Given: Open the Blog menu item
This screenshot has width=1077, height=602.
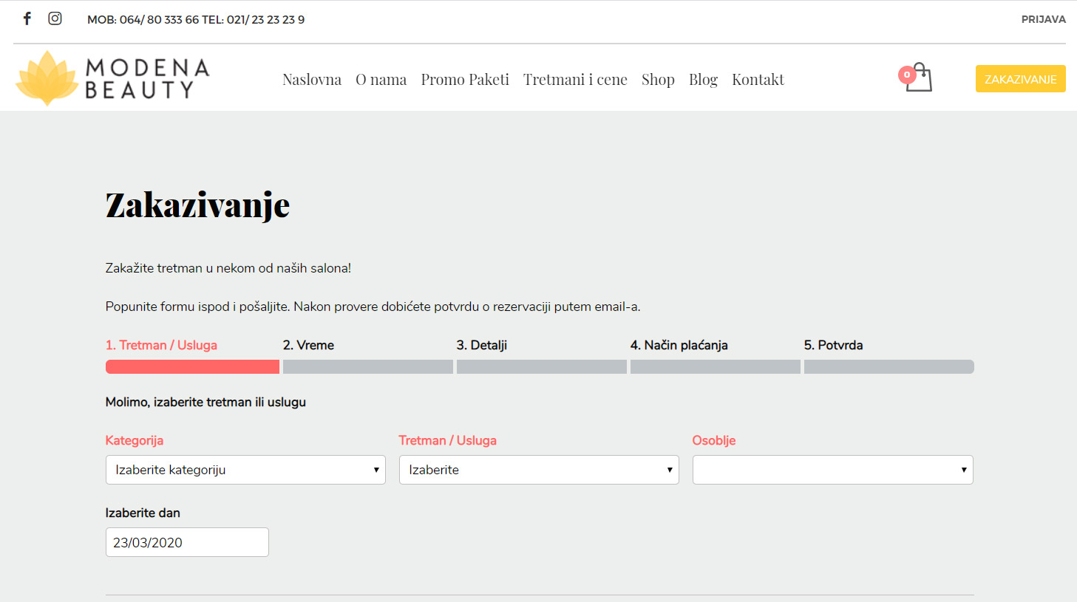Looking at the screenshot, I should click(703, 80).
